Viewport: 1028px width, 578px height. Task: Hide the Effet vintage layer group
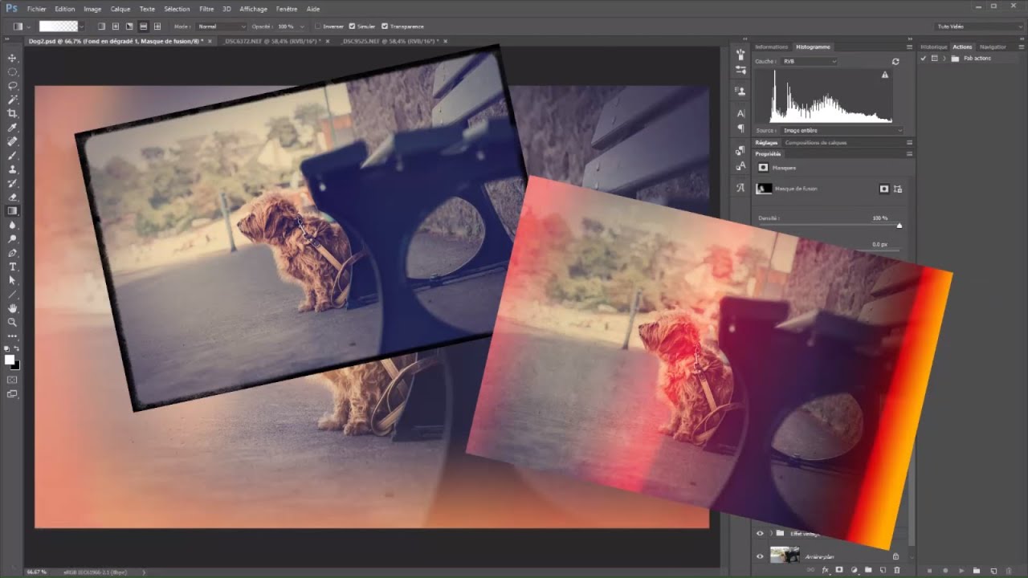click(760, 533)
